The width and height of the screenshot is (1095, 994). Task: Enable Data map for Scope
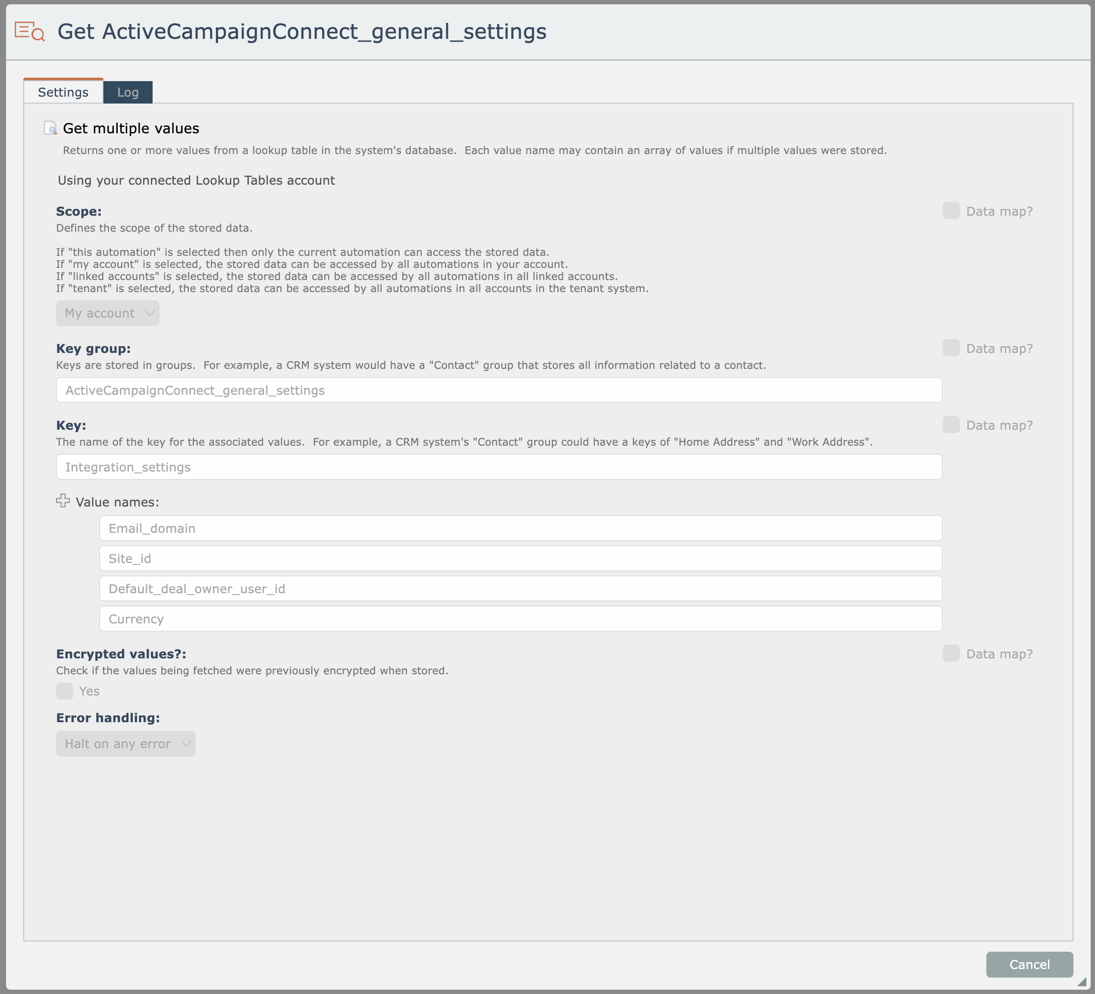point(951,211)
